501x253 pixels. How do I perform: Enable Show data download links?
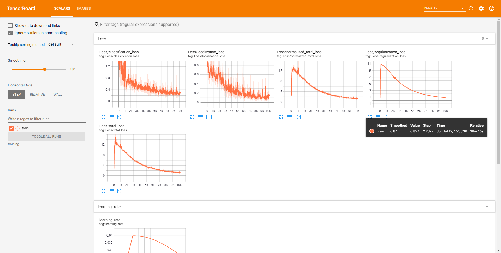(10, 25)
